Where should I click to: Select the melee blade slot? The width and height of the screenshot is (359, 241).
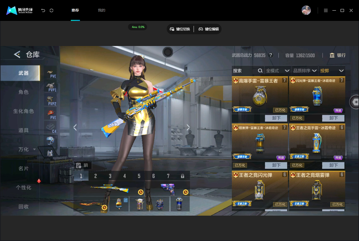[x=91, y=204]
